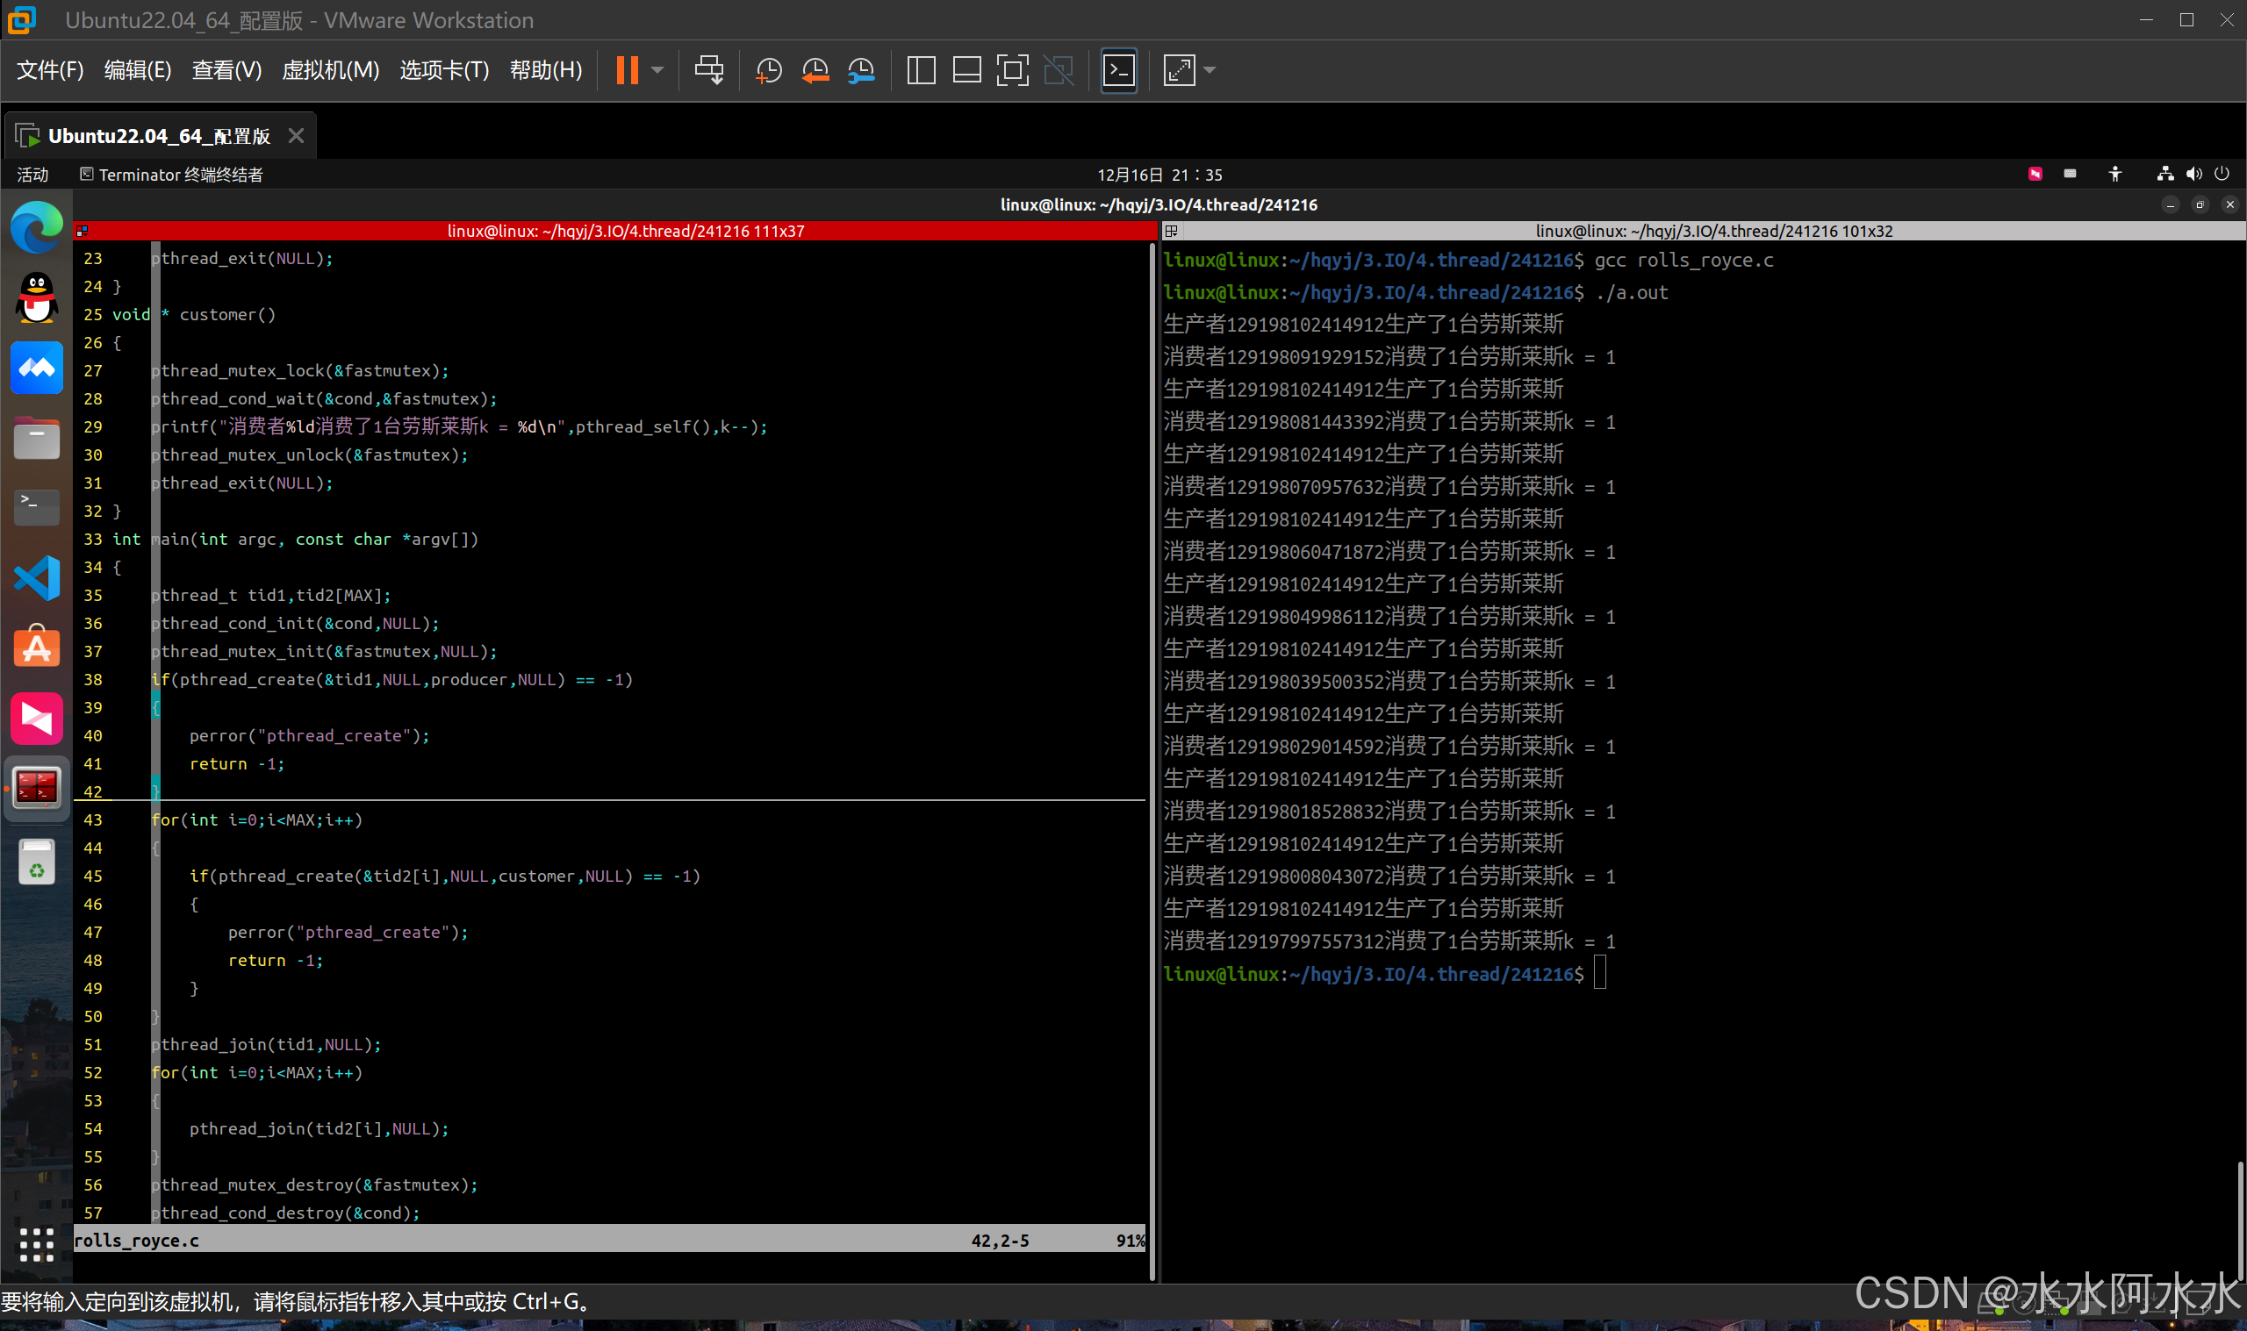Close the Ubuntu22.04_64 VM tab
This screenshot has width=2247, height=1331.
click(296, 135)
